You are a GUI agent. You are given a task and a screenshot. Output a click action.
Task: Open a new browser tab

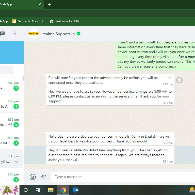tap(49, 4)
